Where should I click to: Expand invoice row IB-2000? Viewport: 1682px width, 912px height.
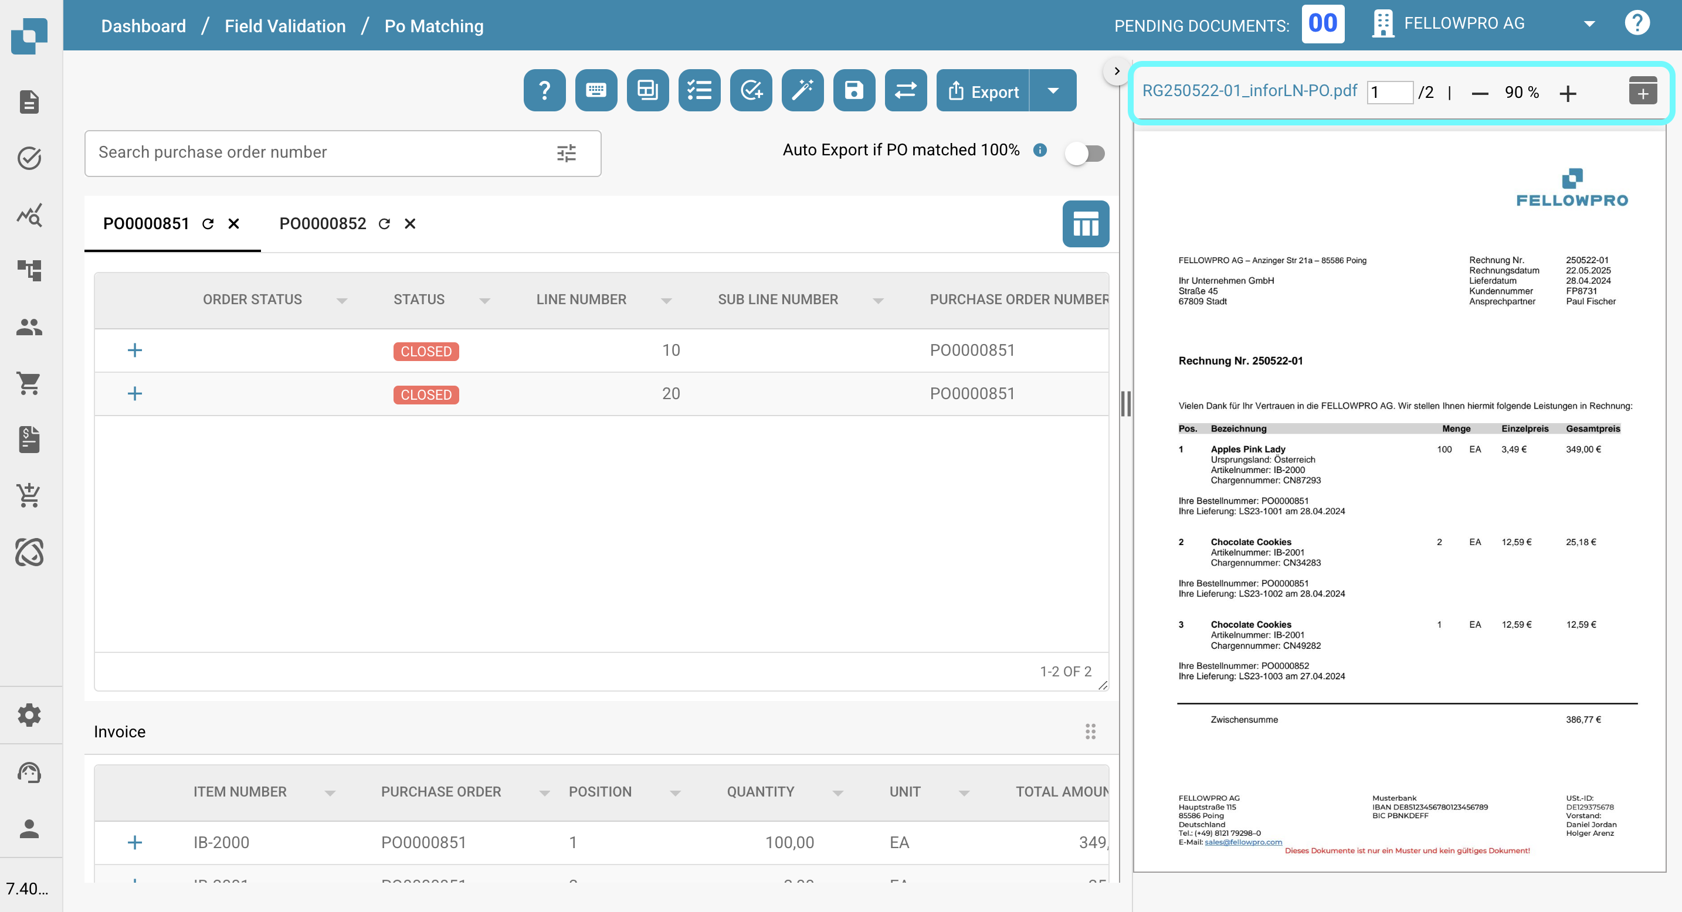point(134,842)
